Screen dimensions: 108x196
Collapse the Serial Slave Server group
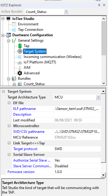(9, 155)
